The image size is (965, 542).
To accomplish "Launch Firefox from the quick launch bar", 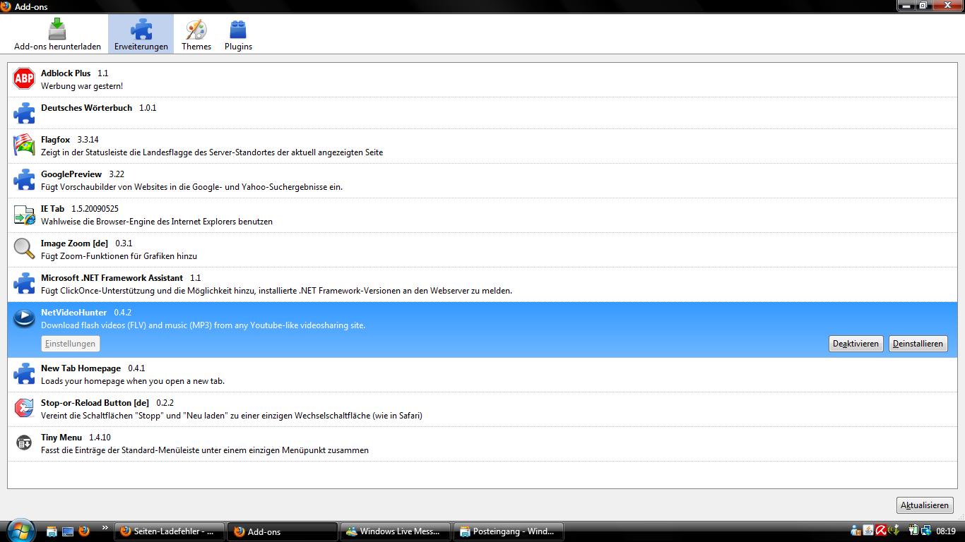I will (x=84, y=531).
